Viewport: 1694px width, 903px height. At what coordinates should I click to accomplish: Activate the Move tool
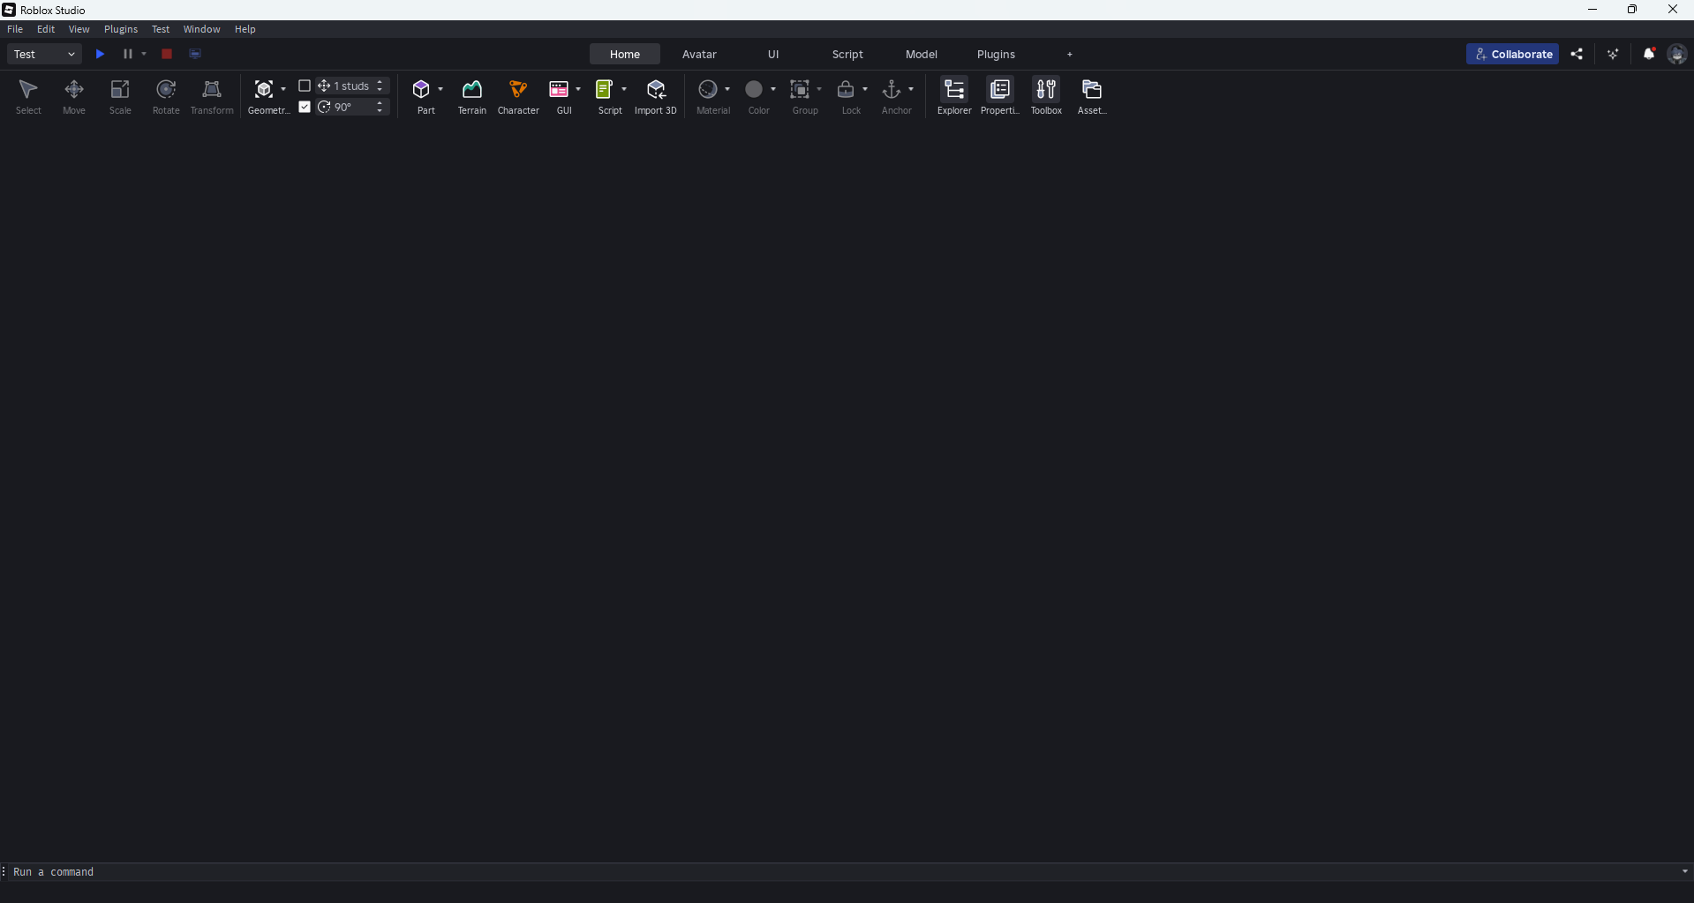(74, 96)
